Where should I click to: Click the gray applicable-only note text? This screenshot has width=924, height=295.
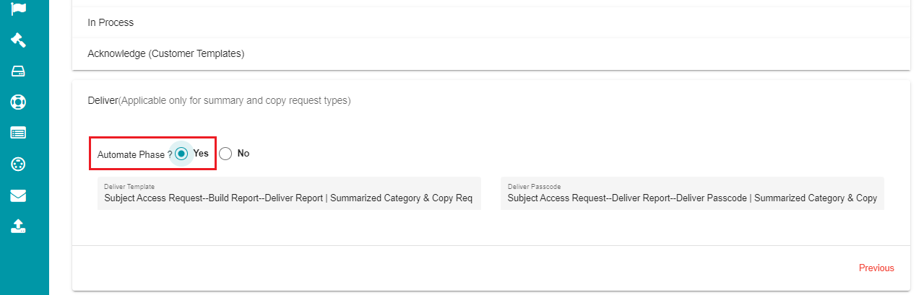[x=234, y=100]
